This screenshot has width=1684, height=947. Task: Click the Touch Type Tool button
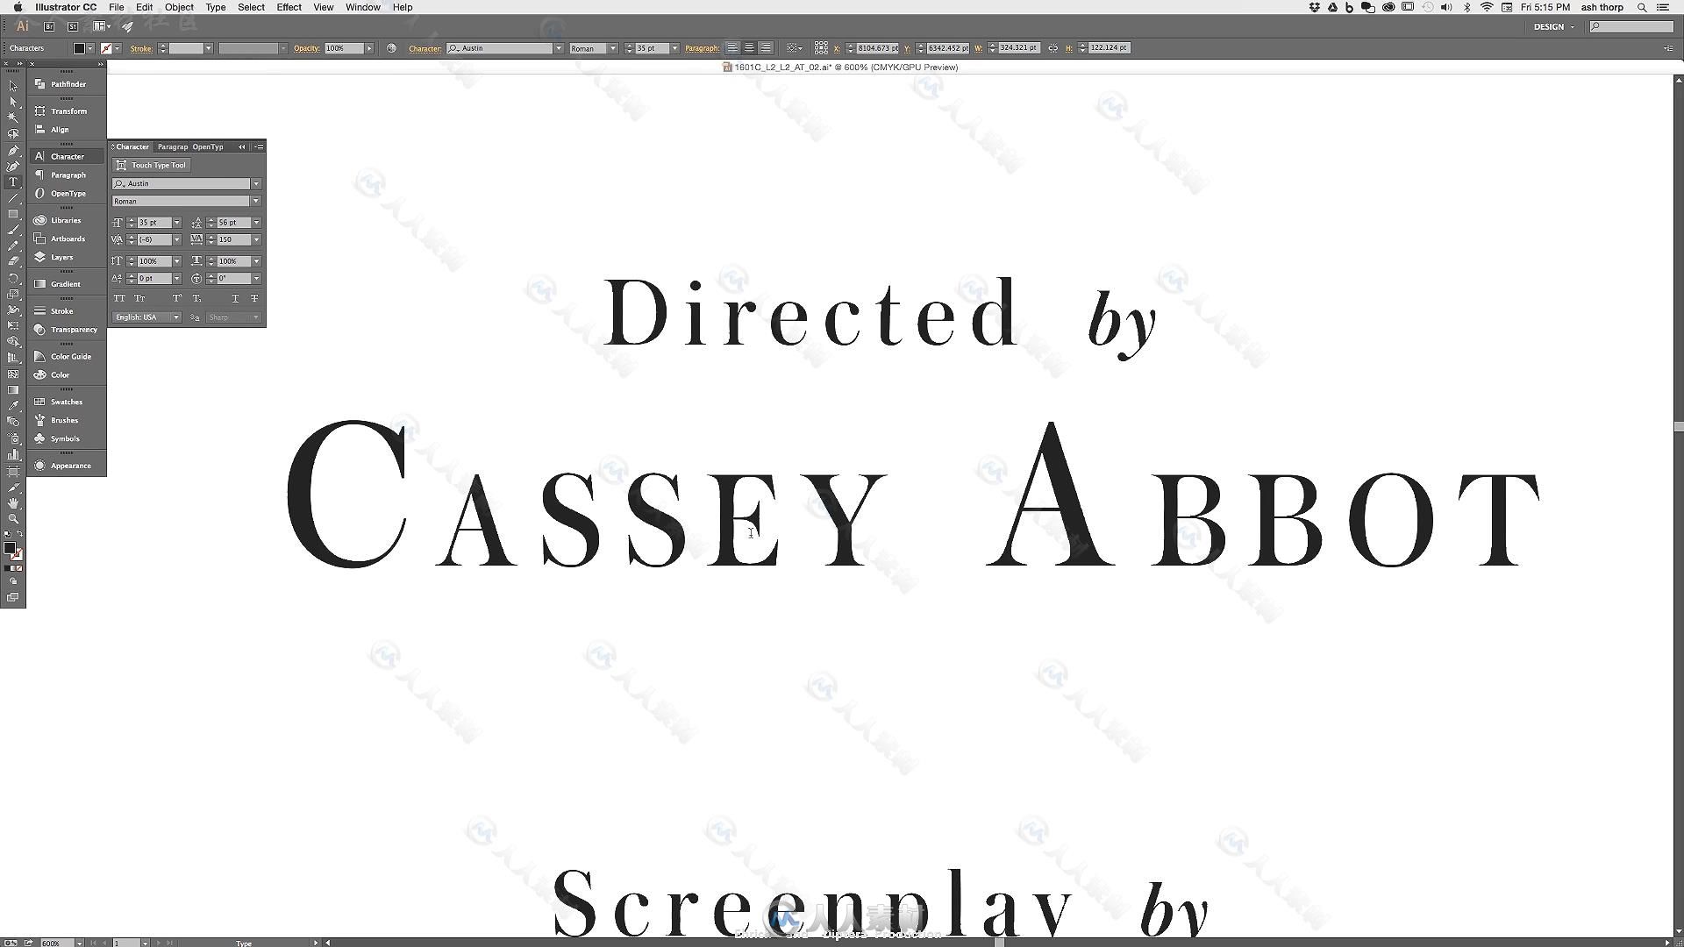(x=151, y=165)
